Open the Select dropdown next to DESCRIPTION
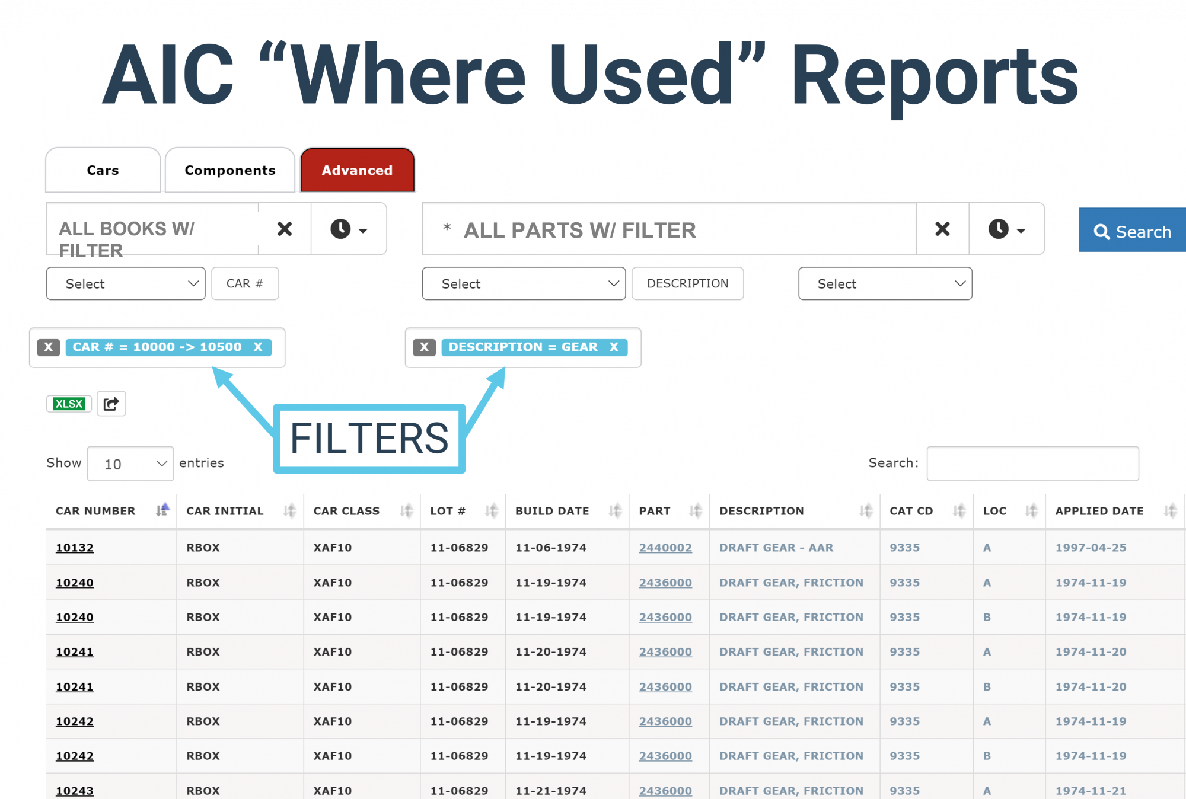Image resolution: width=1186 pixels, height=799 pixels. point(523,283)
